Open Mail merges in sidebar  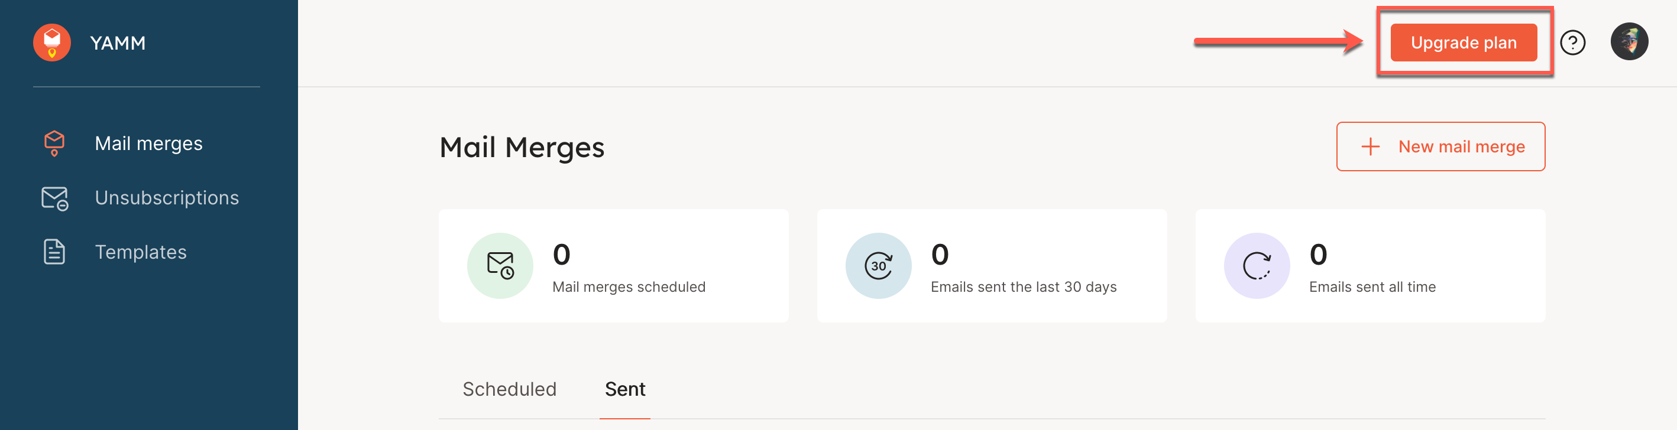coord(148,143)
